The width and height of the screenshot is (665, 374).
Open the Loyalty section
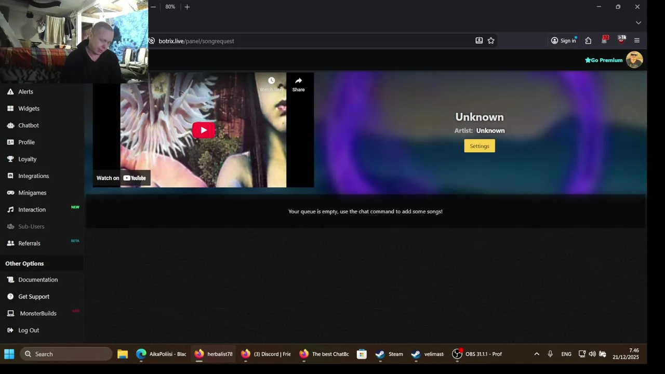tap(27, 159)
